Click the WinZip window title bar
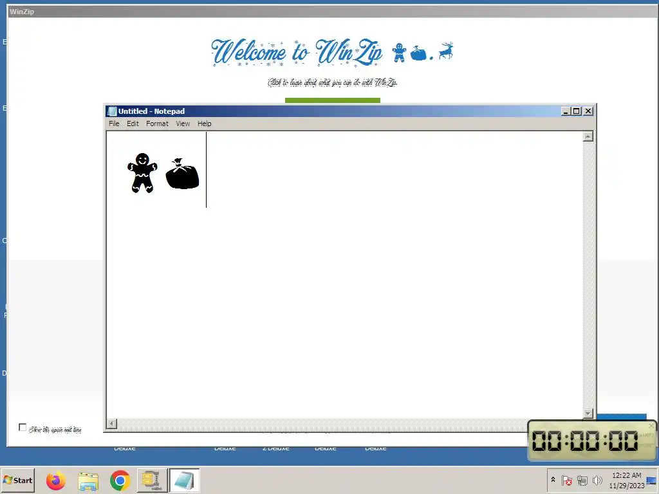This screenshot has width=659, height=494. [333, 12]
